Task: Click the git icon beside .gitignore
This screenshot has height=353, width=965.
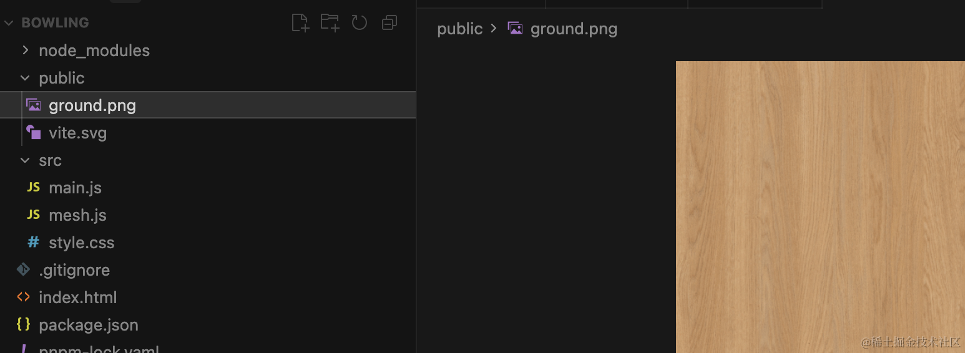Action: tap(23, 269)
